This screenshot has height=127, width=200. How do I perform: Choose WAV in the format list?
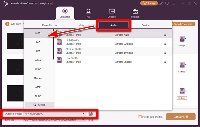click(38, 69)
